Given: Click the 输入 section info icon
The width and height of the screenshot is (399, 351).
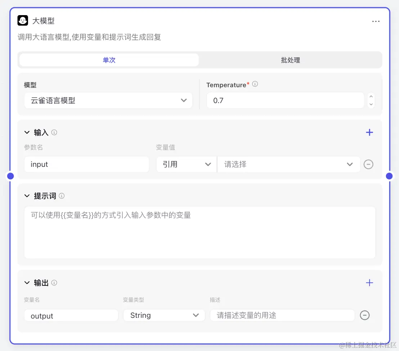Looking at the screenshot, I should click(x=54, y=133).
